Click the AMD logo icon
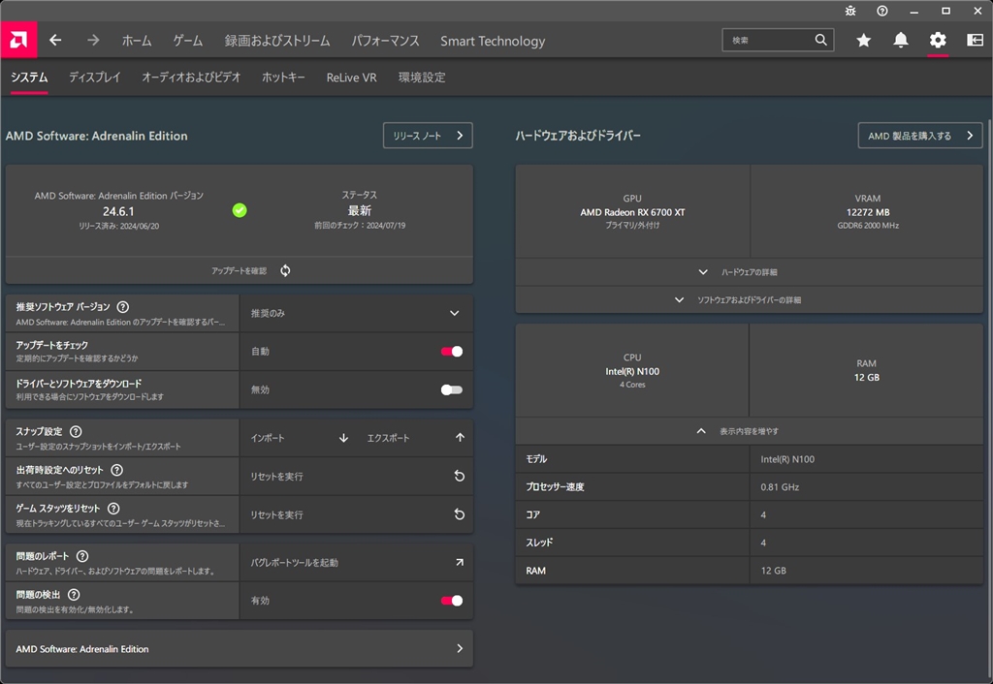The width and height of the screenshot is (993, 684). [x=18, y=40]
